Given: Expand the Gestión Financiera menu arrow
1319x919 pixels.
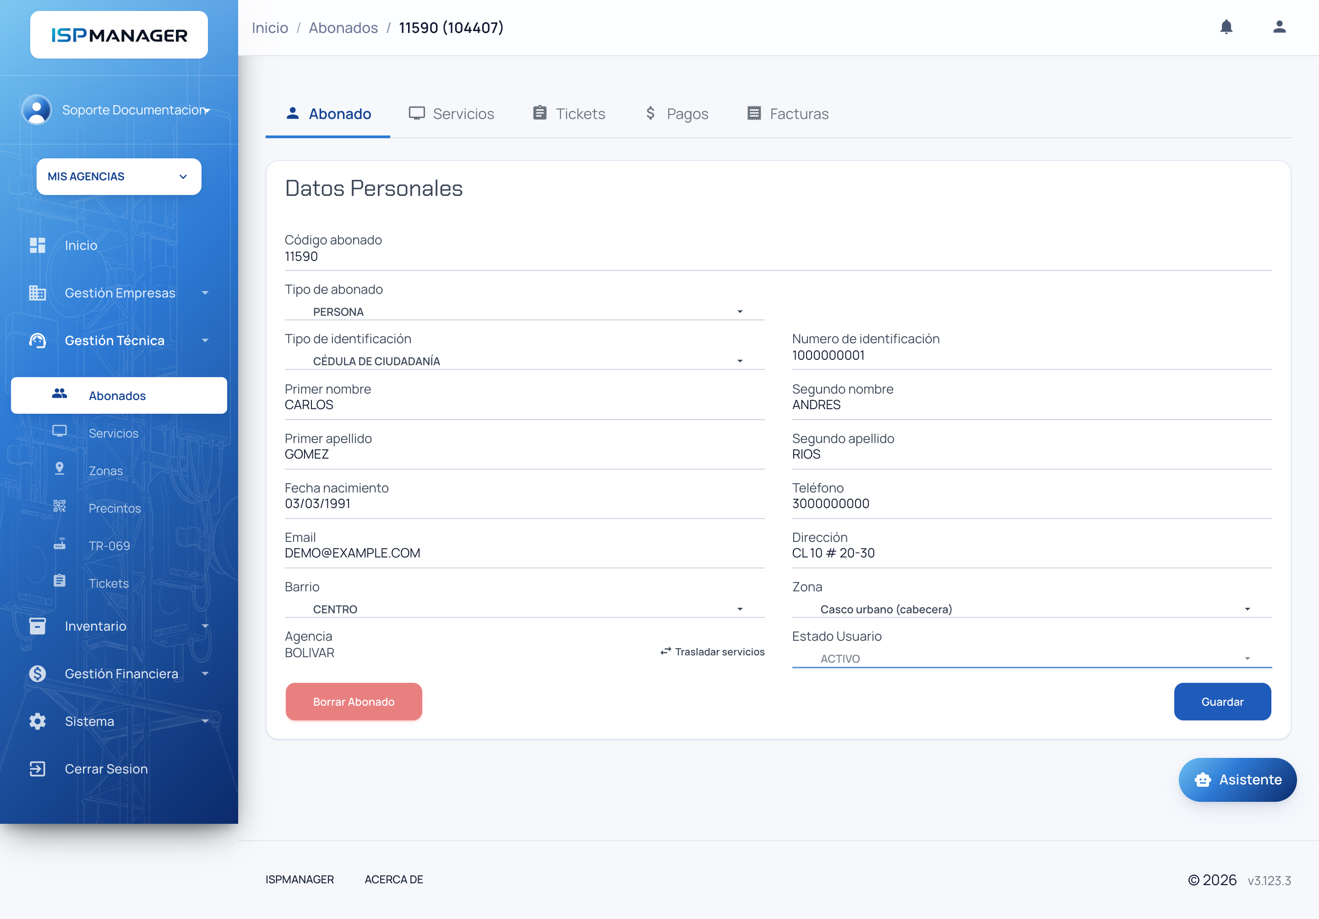Looking at the screenshot, I should click(x=205, y=673).
